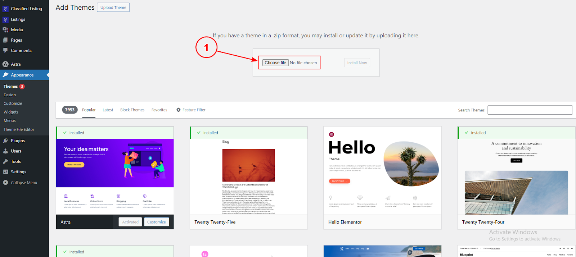Click Collapse Menu label in sidebar
The image size is (576, 257).
click(24, 183)
